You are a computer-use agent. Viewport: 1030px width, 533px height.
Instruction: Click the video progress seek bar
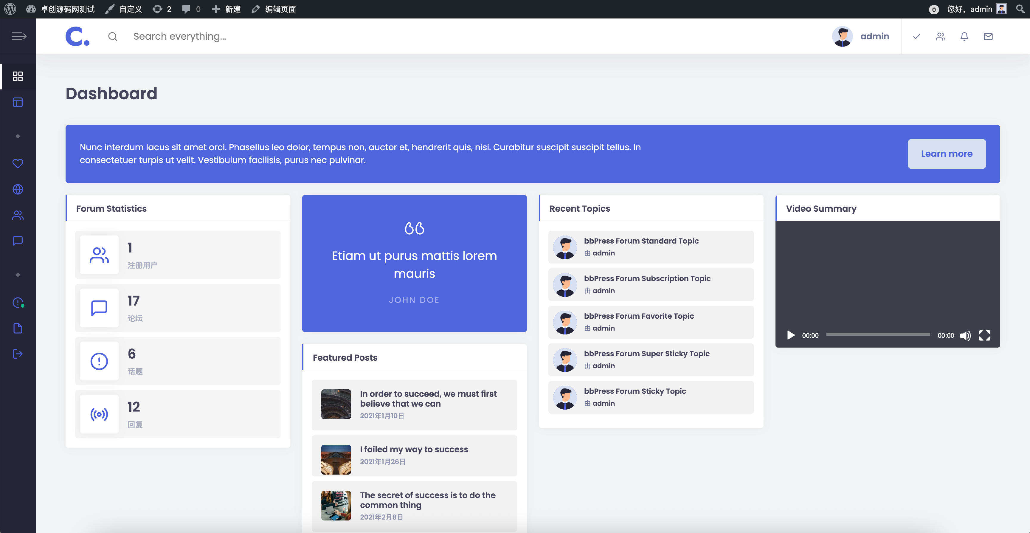(878, 334)
